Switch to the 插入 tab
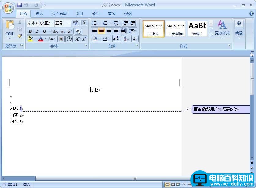Image resolution: width=256 pixels, height=188 pixels. pos(39,13)
